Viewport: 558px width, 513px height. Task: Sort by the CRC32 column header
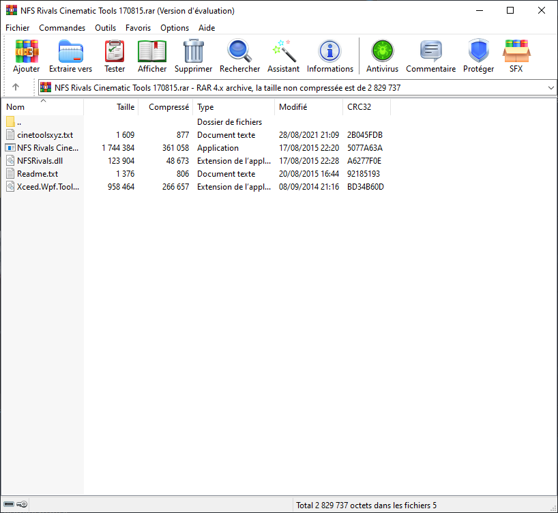(x=367, y=107)
